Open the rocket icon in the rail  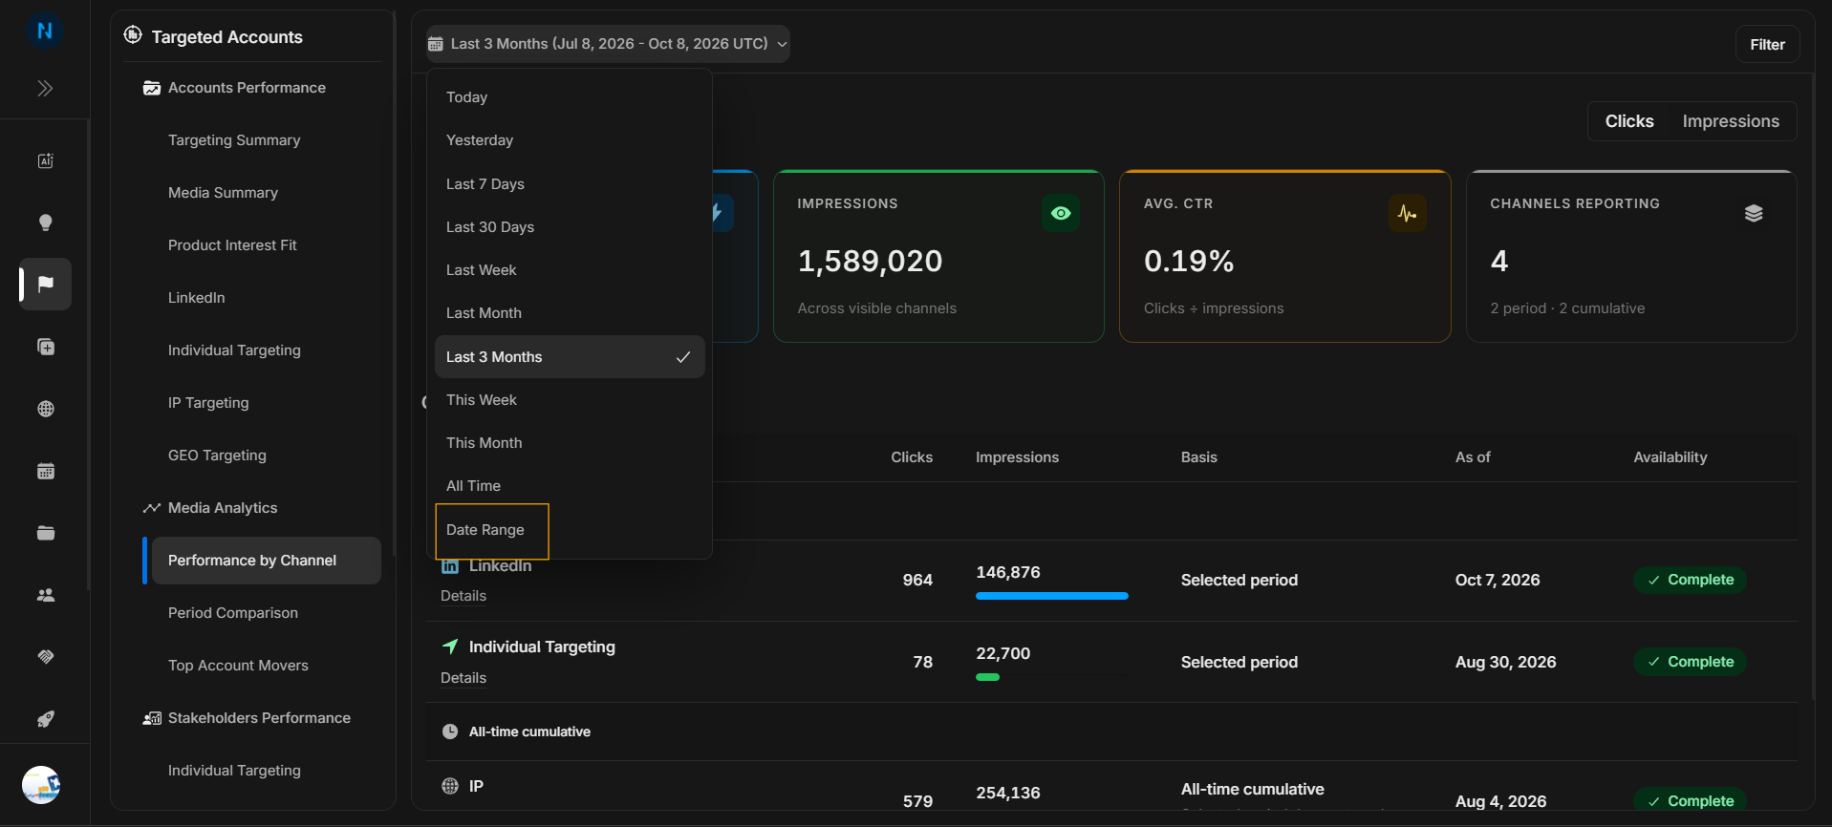click(x=45, y=719)
